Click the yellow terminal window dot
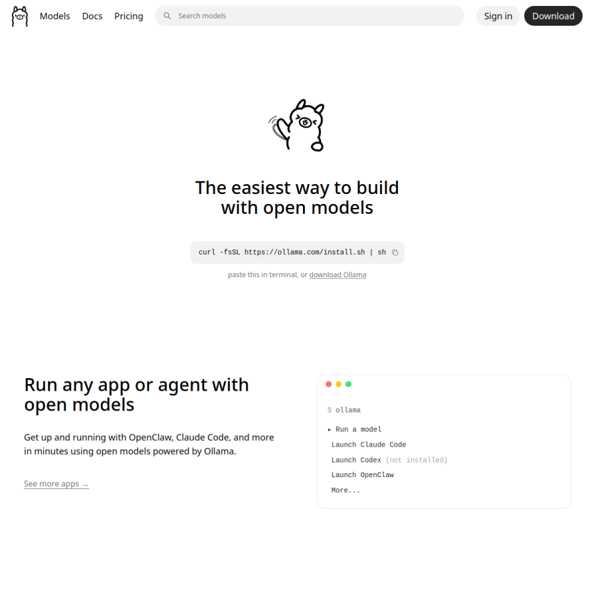 click(339, 384)
